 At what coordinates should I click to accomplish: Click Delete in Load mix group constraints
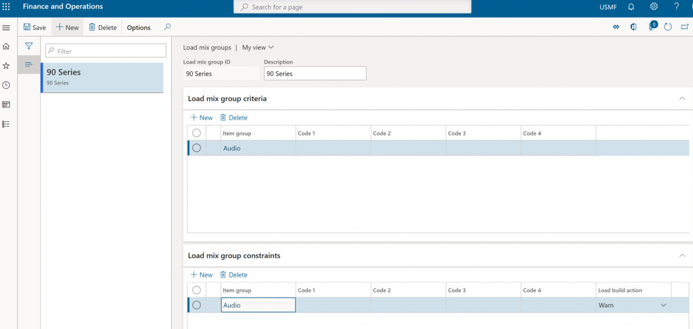click(x=233, y=275)
